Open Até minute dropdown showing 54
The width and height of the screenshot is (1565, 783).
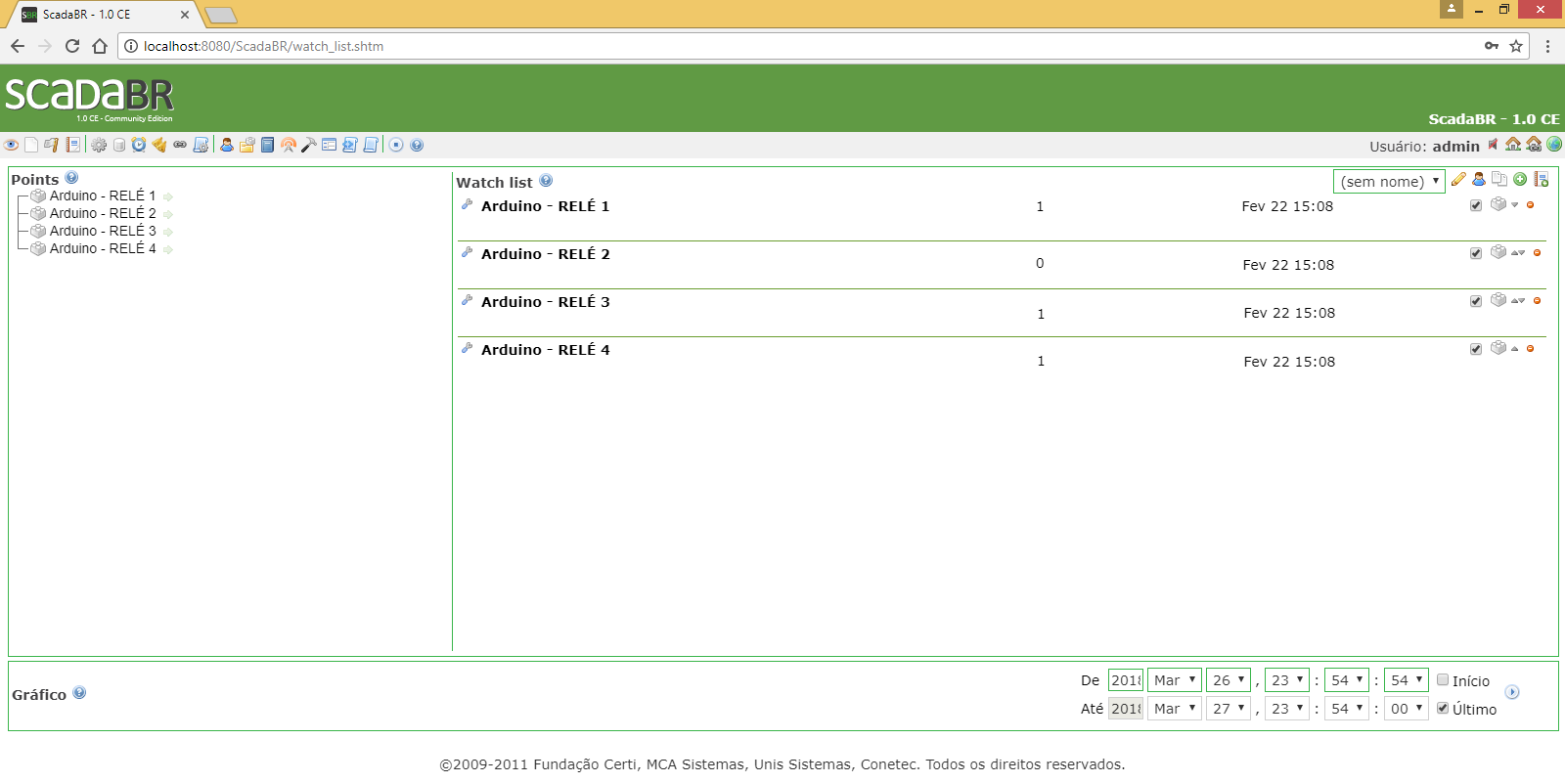[x=1347, y=708]
